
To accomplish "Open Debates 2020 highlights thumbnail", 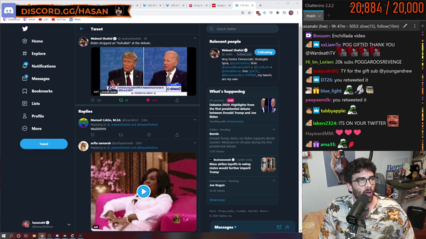I will 268,106.
